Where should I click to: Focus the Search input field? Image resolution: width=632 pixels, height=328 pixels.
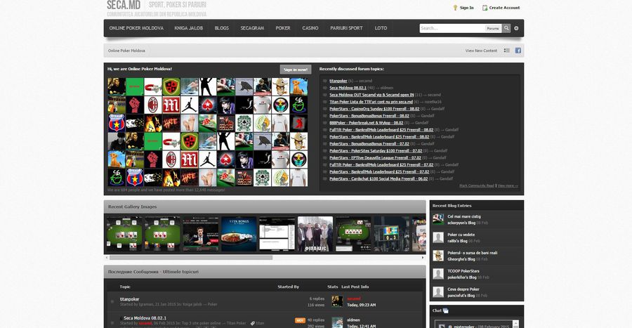pos(452,28)
